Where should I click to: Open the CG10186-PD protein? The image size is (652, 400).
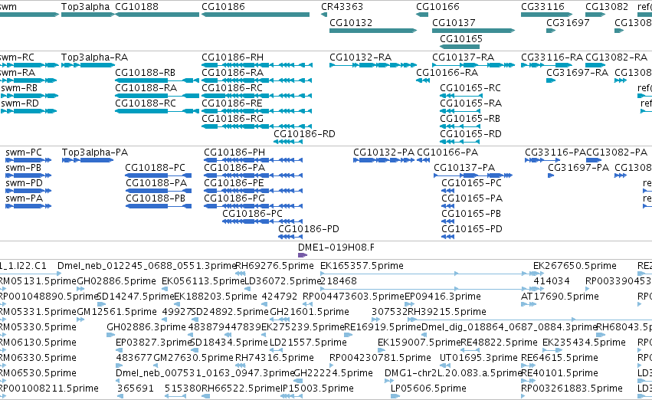point(290,237)
